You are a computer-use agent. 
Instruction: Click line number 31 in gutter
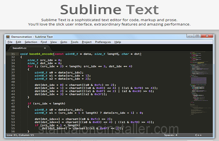point(13,54)
